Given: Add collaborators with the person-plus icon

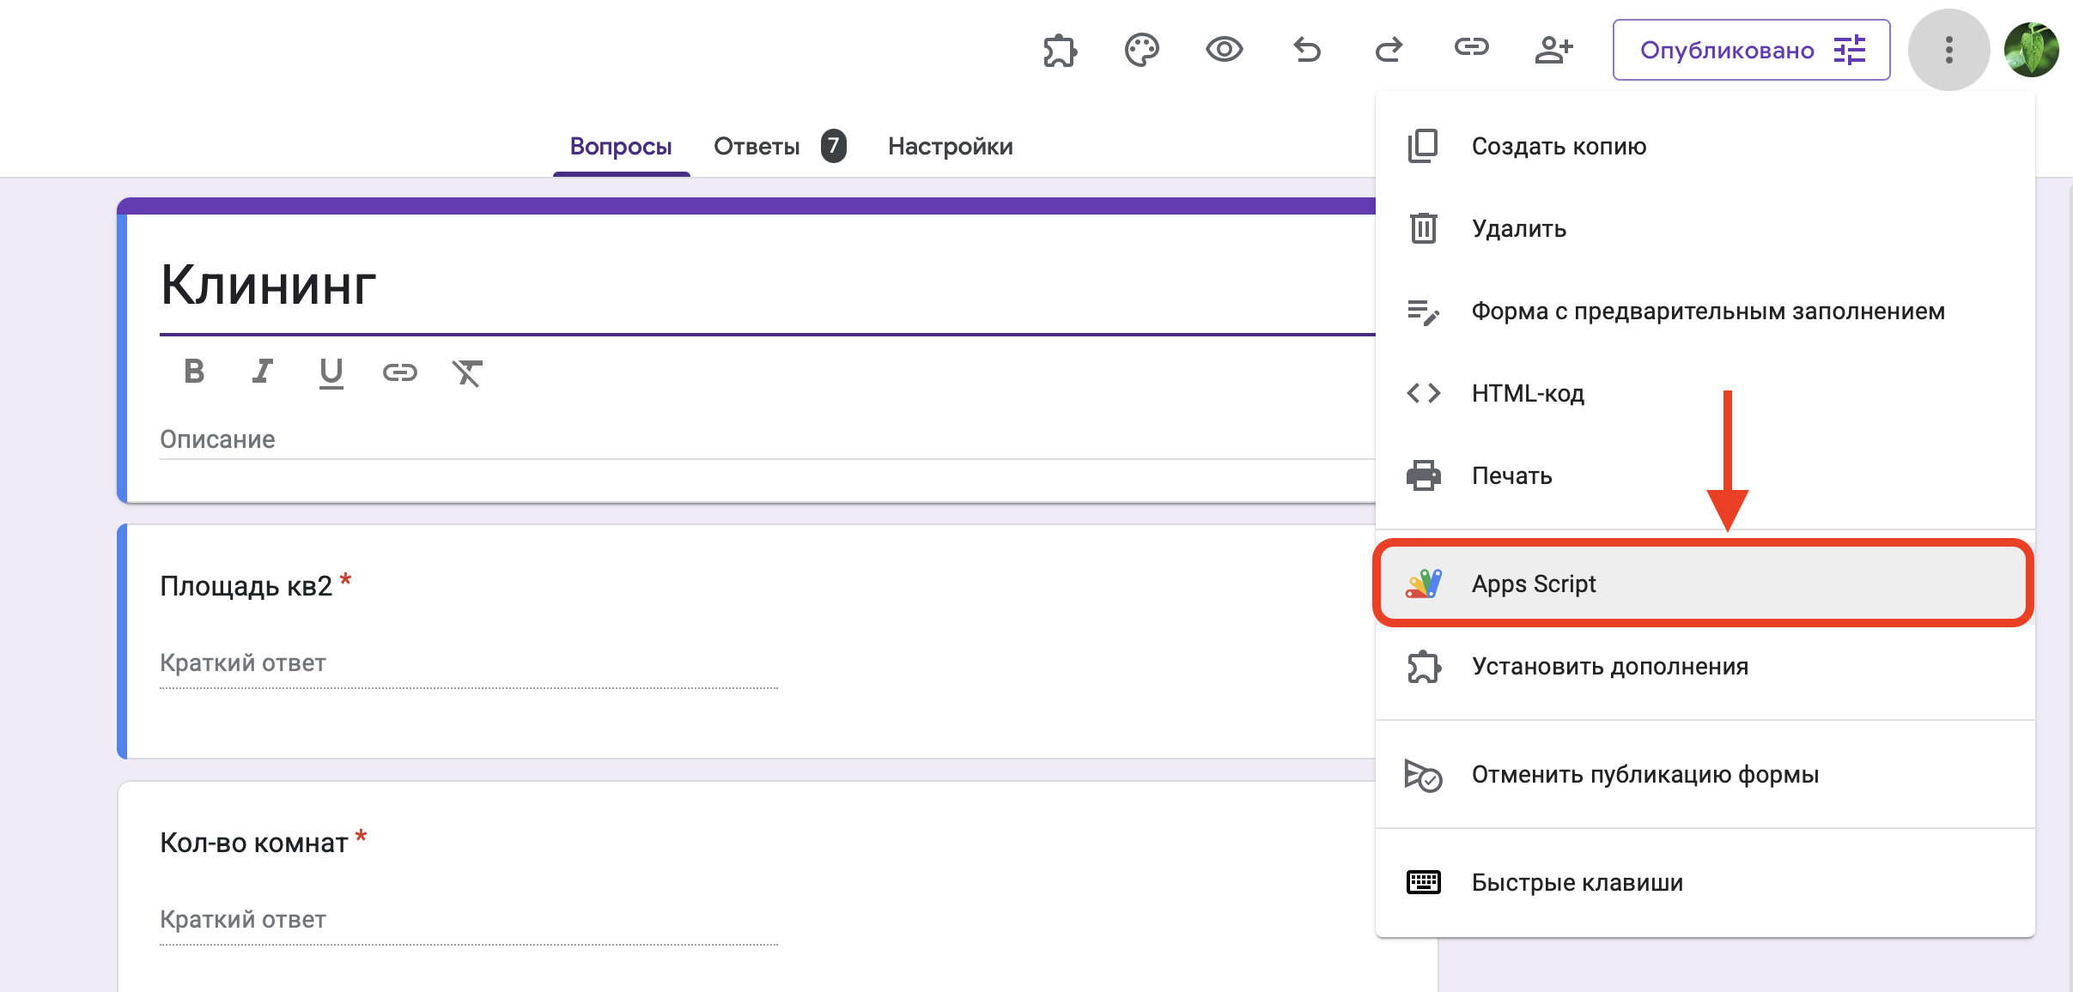Looking at the screenshot, I should pyautogui.click(x=1553, y=50).
